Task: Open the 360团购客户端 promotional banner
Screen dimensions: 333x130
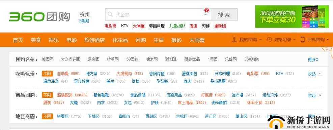Action: (292, 16)
